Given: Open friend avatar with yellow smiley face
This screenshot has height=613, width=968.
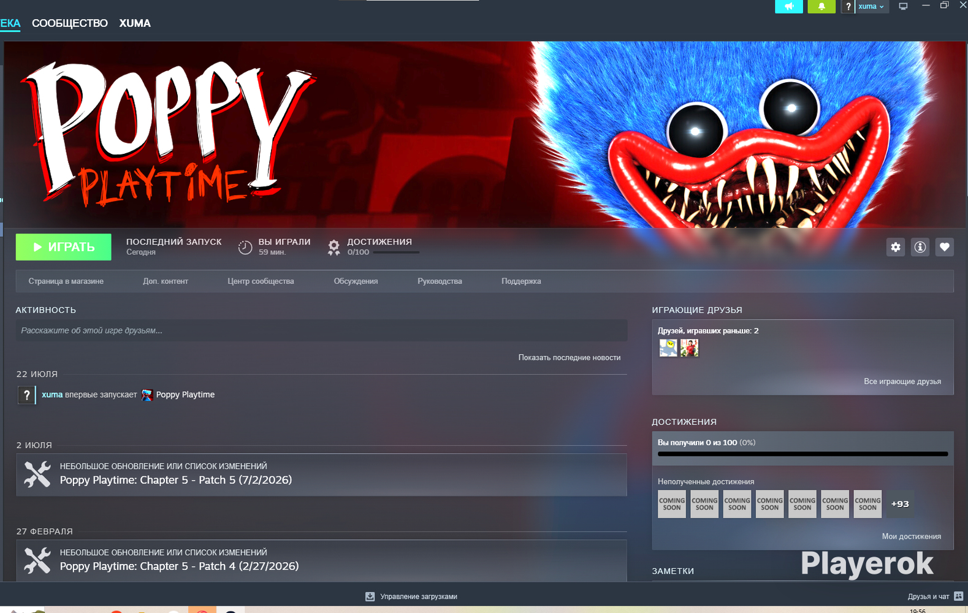Looking at the screenshot, I should pos(668,348).
